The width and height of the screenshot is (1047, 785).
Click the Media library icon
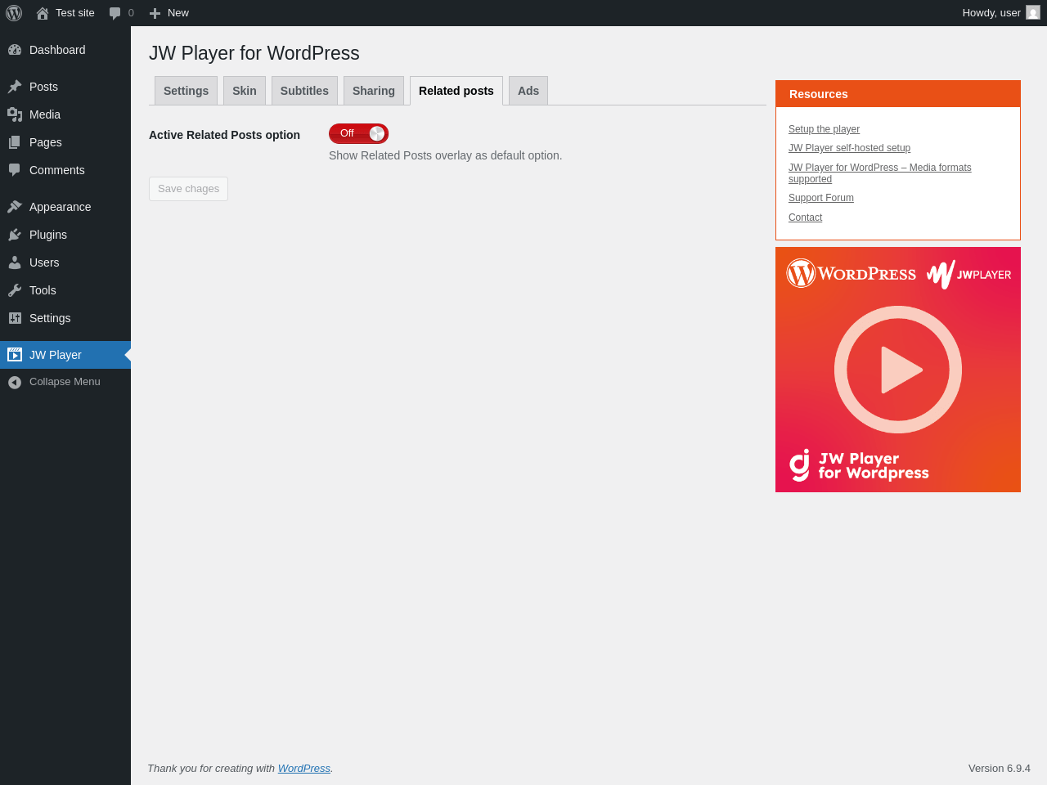click(15, 114)
